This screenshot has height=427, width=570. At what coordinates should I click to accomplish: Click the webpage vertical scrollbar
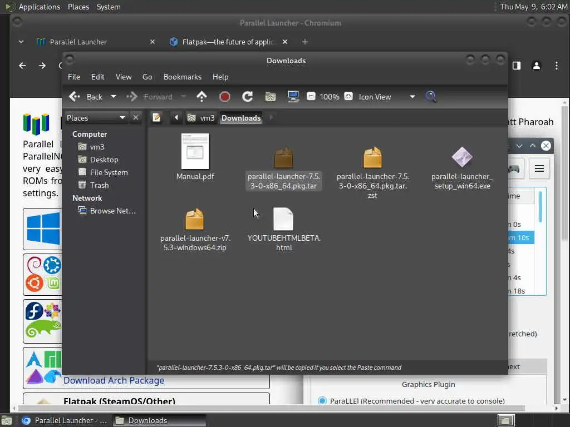click(x=564, y=174)
